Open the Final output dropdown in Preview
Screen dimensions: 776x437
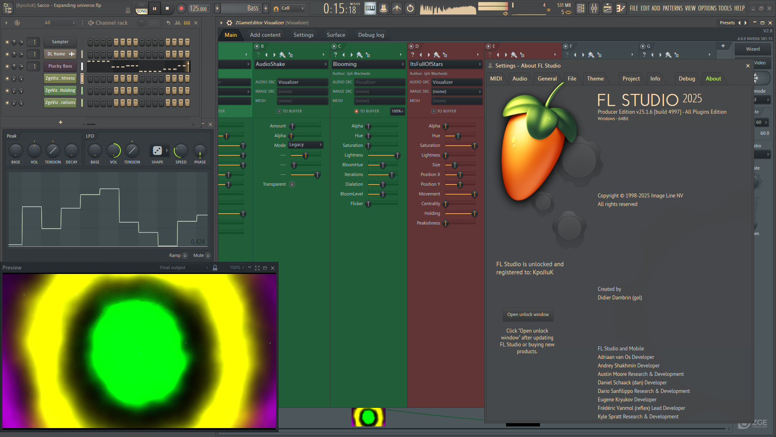point(184,268)
